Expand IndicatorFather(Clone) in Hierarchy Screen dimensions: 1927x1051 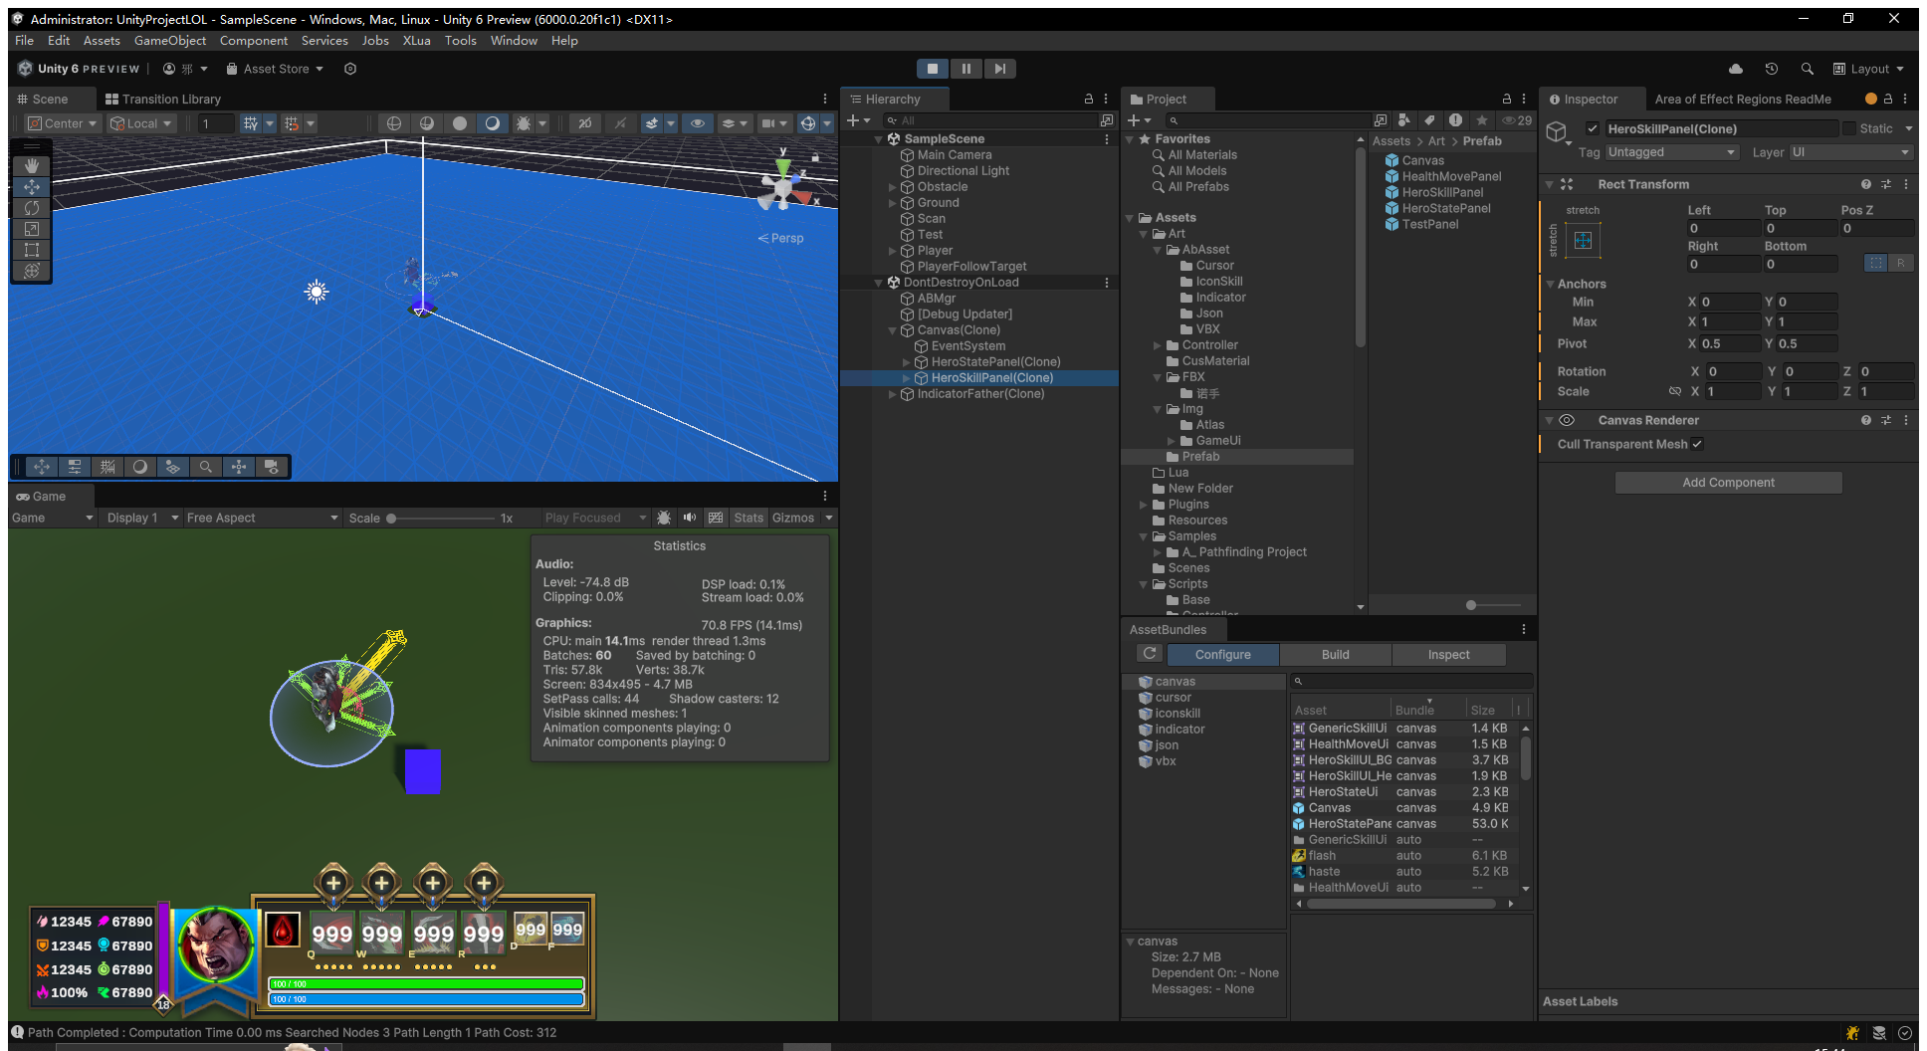point(892,394)
